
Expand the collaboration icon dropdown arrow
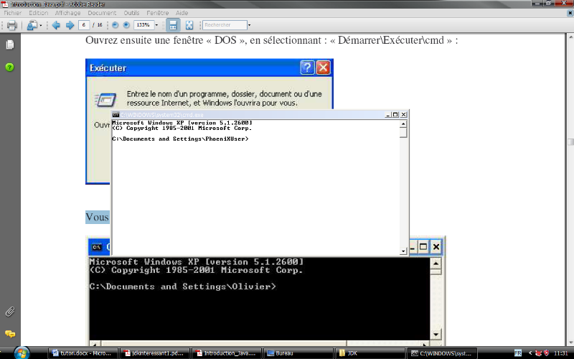[x=41, y=25]
